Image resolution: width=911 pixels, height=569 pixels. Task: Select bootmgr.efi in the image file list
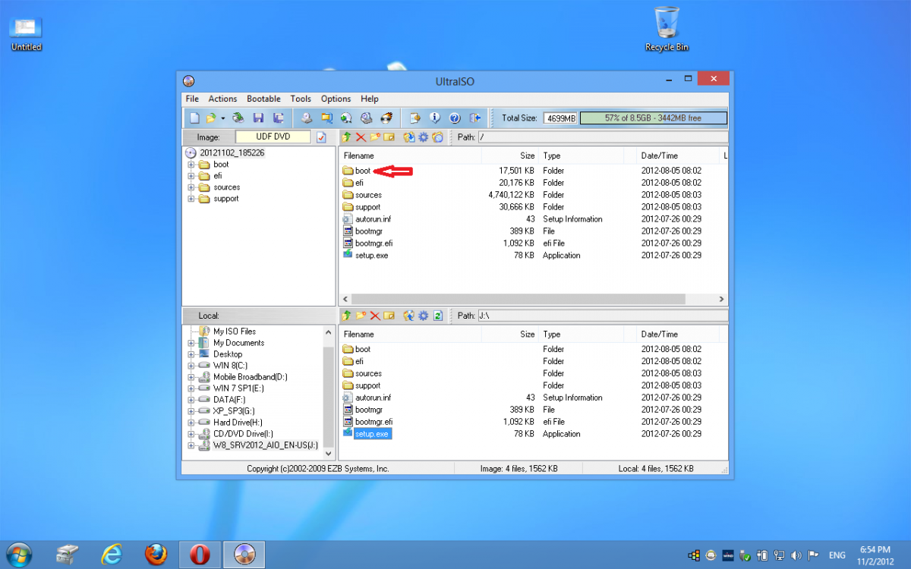coord(374,244)
